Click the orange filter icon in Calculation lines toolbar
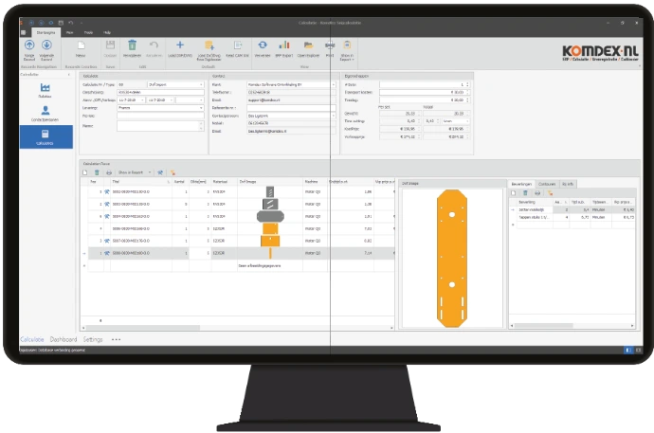Image resolution: width=654 pixels, height=433 pixels. [x=173, y=172]
